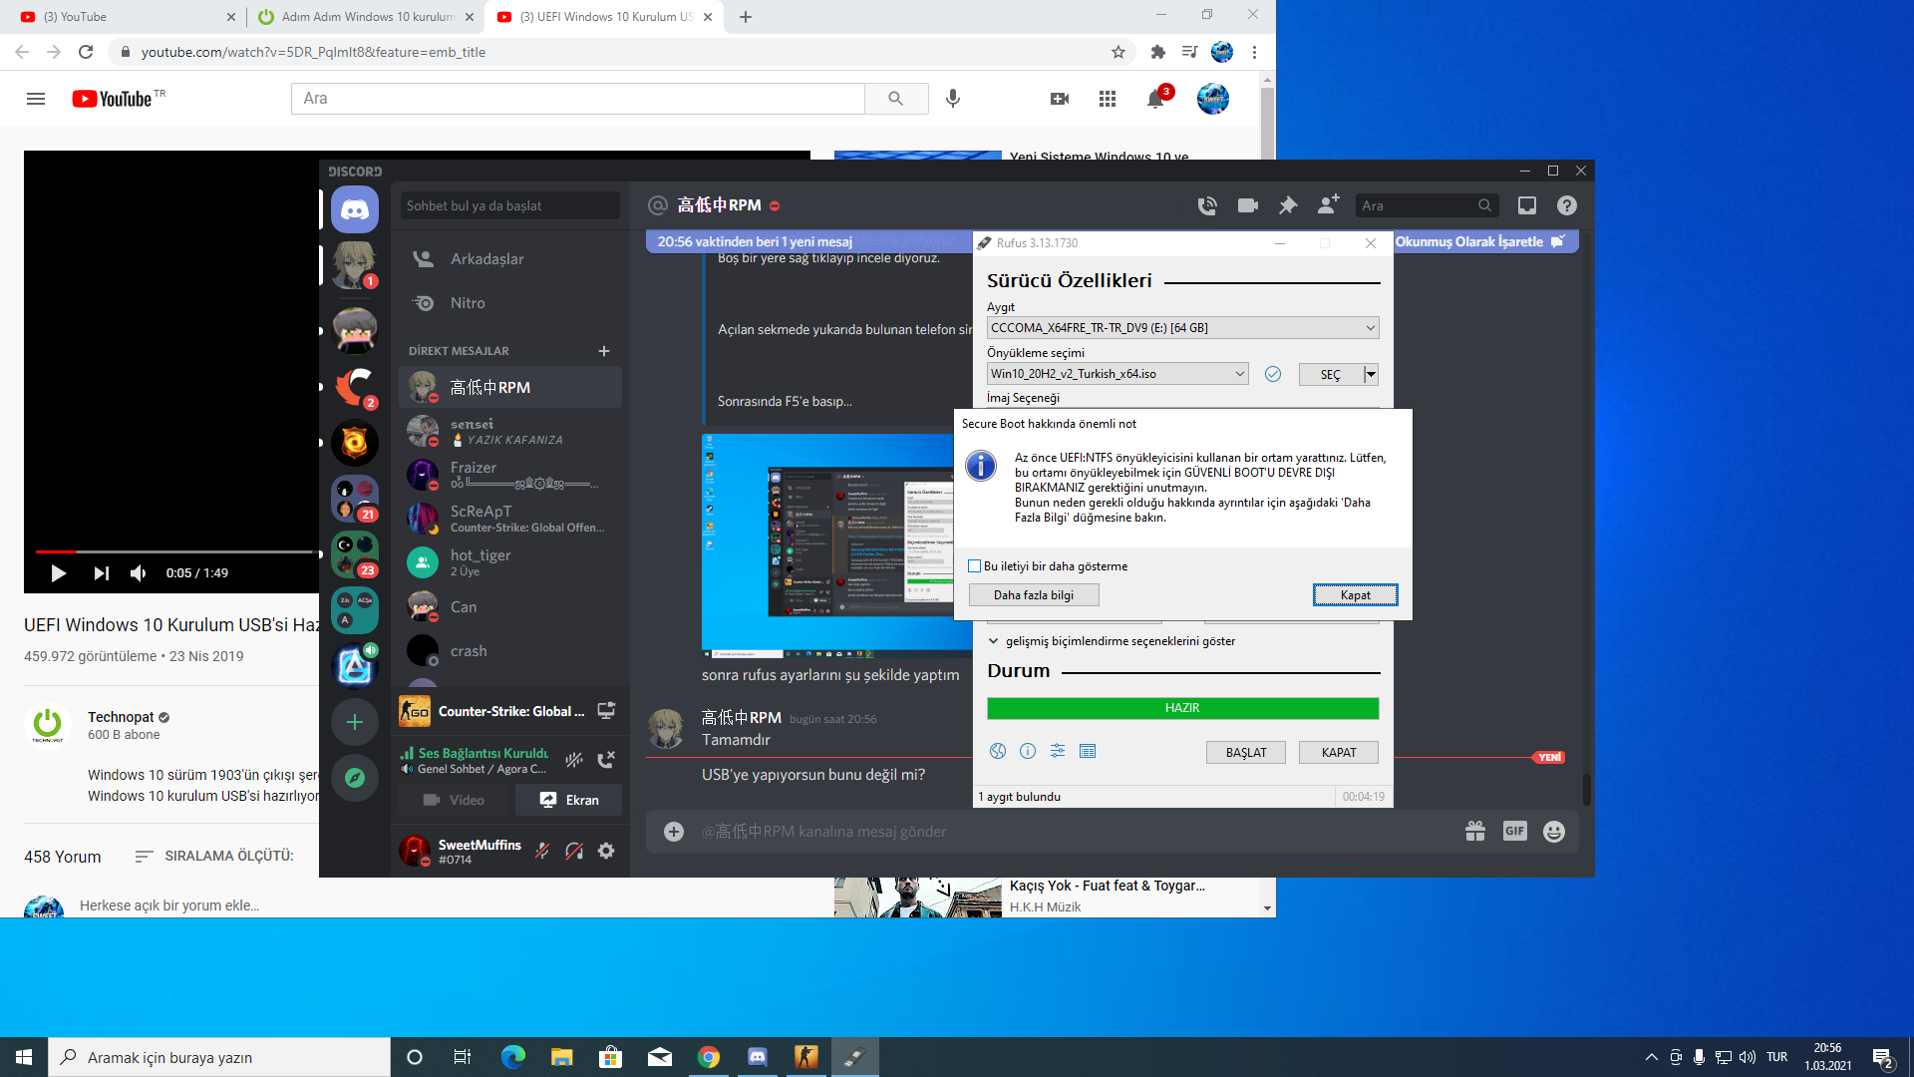This screenshot has width=1914, height=1077.
Task: Show Rufus log icon
Action: click(1088, 751)
